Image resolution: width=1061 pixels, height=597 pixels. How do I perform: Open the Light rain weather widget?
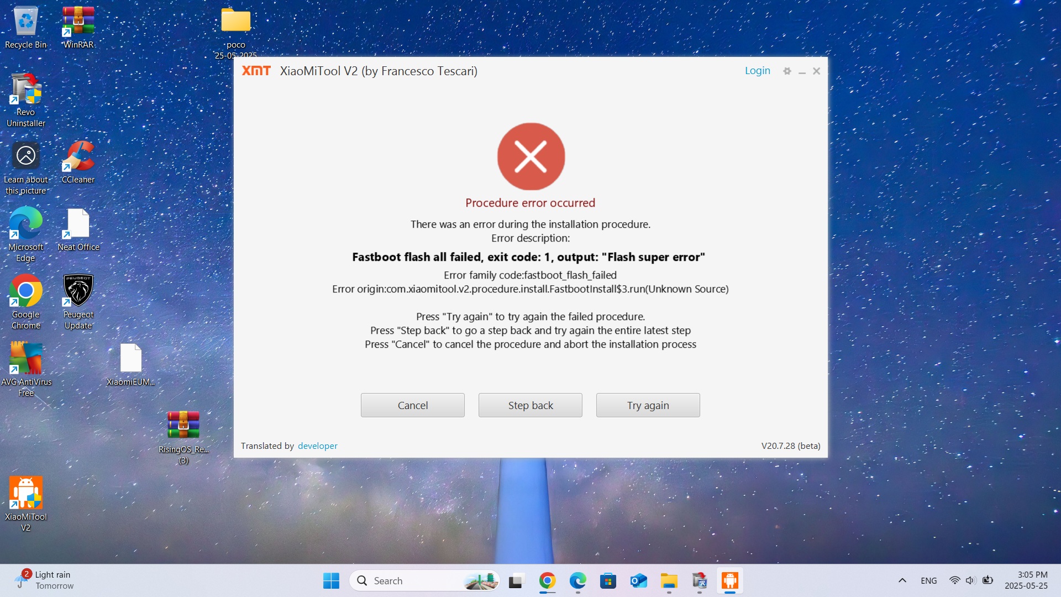click(x=45, y=580)
